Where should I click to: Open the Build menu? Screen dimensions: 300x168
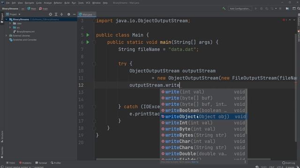click(67, 3)
